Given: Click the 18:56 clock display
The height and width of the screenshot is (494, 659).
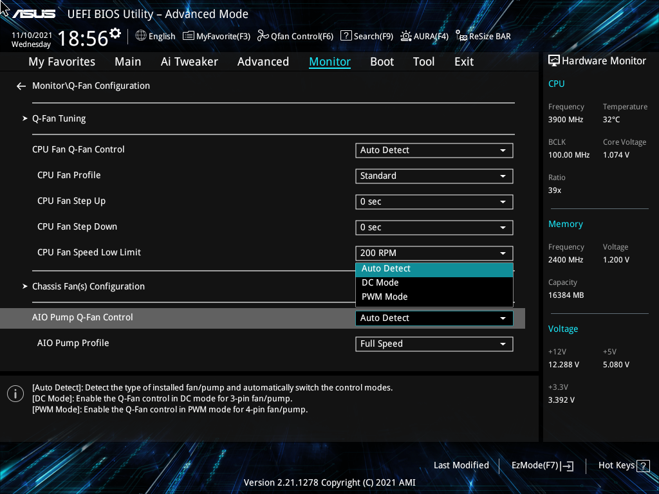Looking at the screenshot, I should (x=83, y=39).
